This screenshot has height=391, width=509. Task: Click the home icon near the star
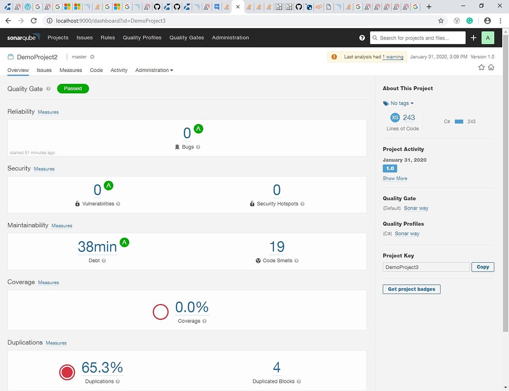tap(491, 67)
